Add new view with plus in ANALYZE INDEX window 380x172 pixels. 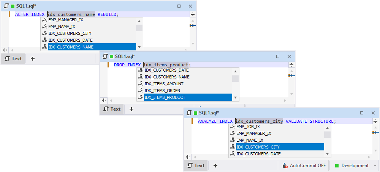pos(215,166)
